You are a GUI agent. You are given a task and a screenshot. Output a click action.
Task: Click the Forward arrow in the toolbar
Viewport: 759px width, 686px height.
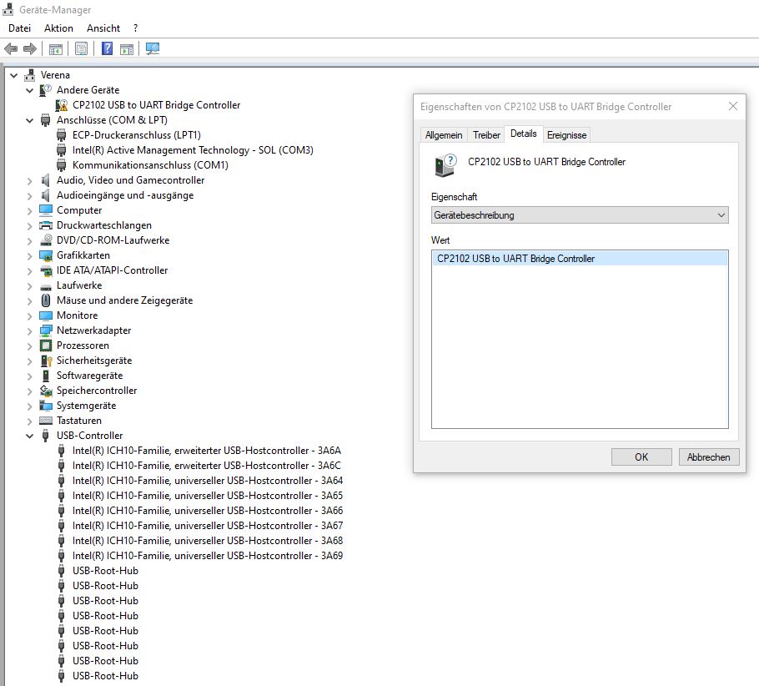(29, 48)
